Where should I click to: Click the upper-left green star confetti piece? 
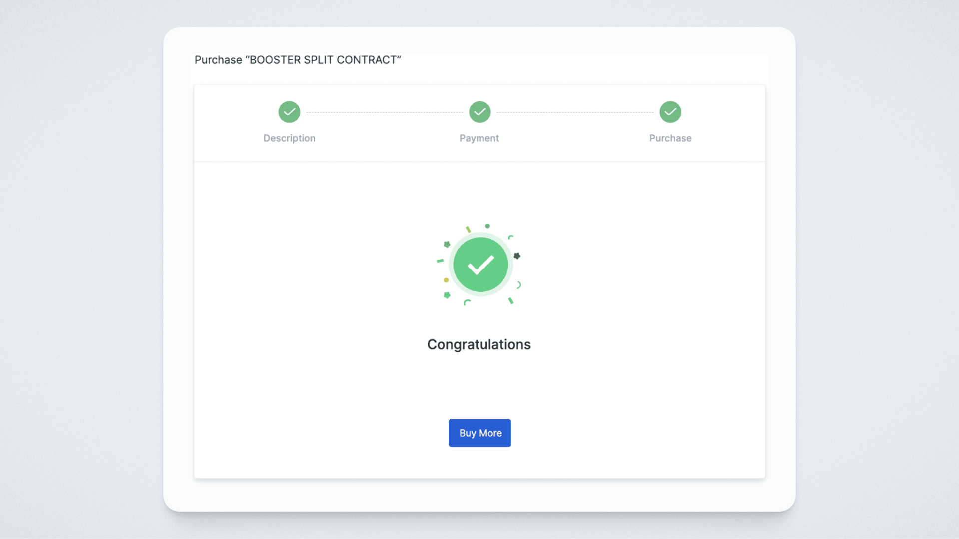pyautogui.click(x=447, y=244)
